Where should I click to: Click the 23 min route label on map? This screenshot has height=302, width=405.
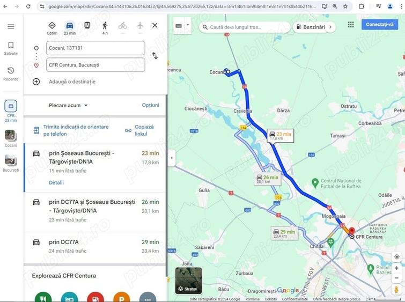pyautogui.click(x=280, y=136)
